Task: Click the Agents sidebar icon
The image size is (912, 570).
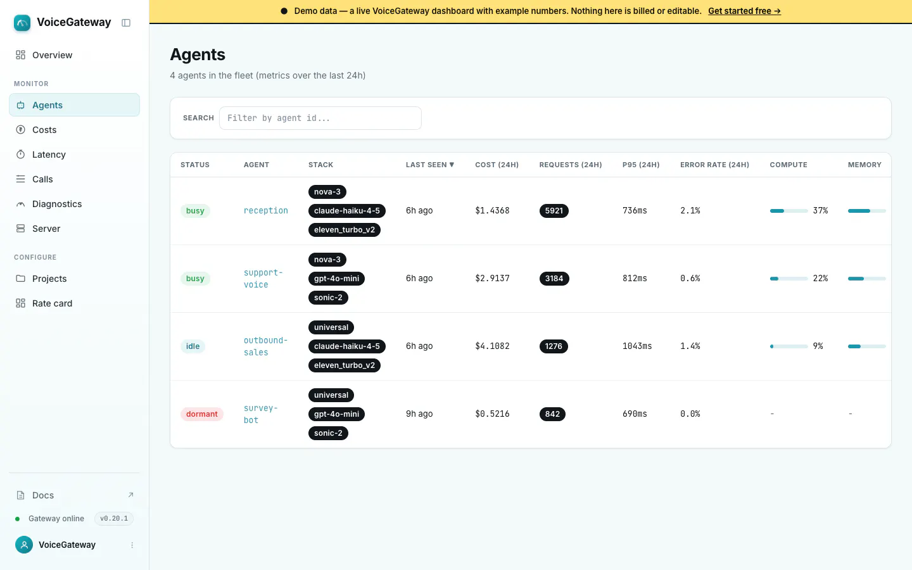Action: [21, 105]
